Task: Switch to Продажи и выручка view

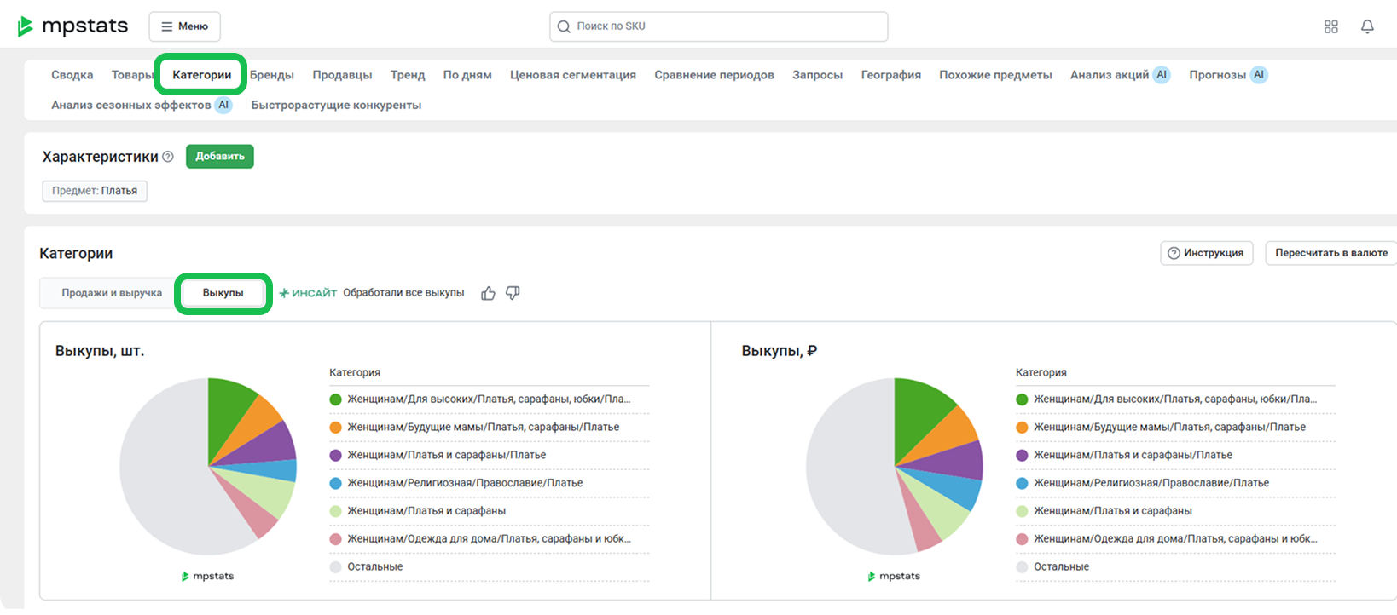Action: click(x=112, y=293)
